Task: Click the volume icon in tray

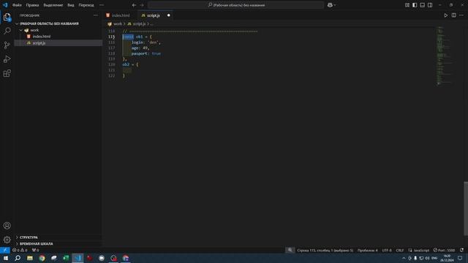Action: (427, 258)
